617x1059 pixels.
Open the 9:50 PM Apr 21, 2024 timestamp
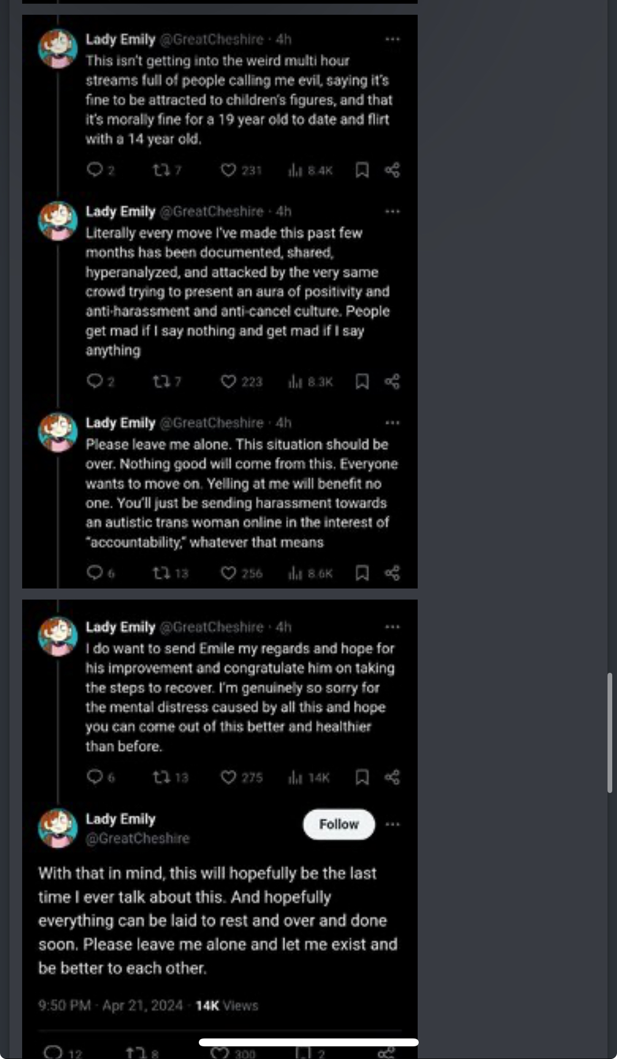[110, 1006]
